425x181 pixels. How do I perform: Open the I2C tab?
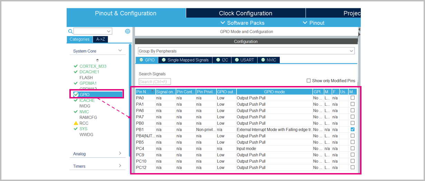coord(222,60)
